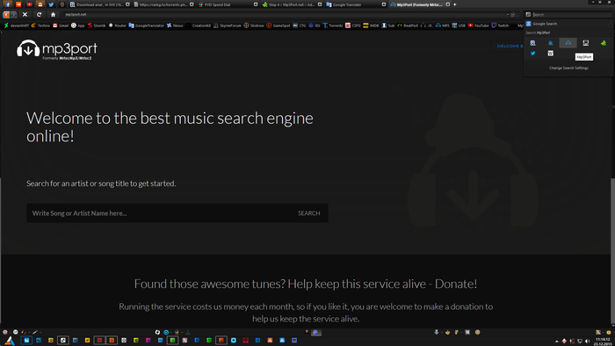Click the mp3port logo
This screenshot has width=615, height=346.
pyautogui.click(x=57, y=49)
